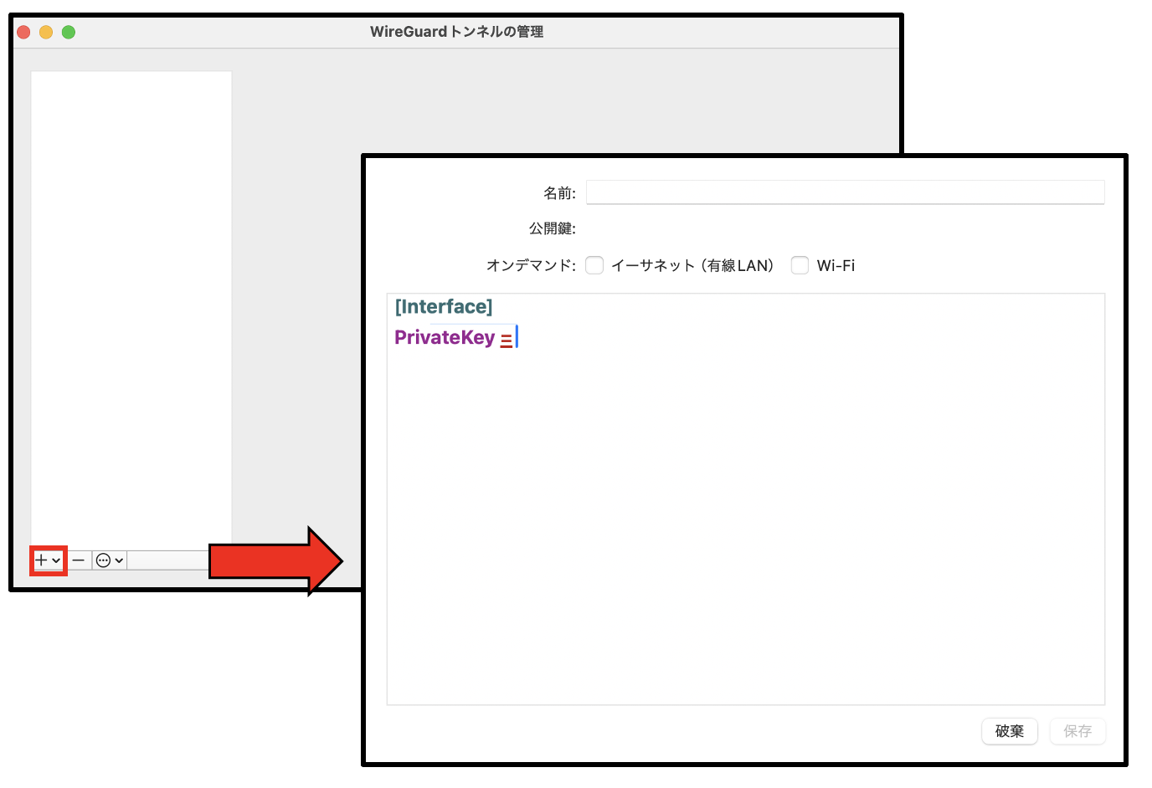Click the minus icon in the bottom toolbar
The width and height of the screenshot is (1152, 788).
[x=78, y=560]
